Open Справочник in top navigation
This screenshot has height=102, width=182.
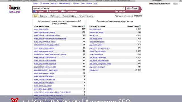click(x=44, y=3)
